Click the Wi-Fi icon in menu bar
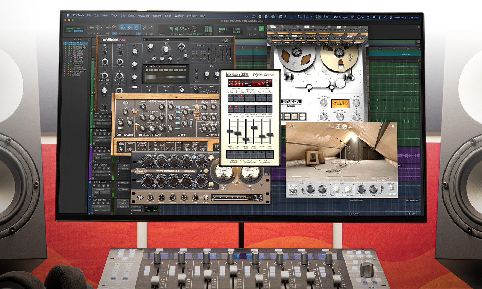482x289 pixels. pos(374,17)
